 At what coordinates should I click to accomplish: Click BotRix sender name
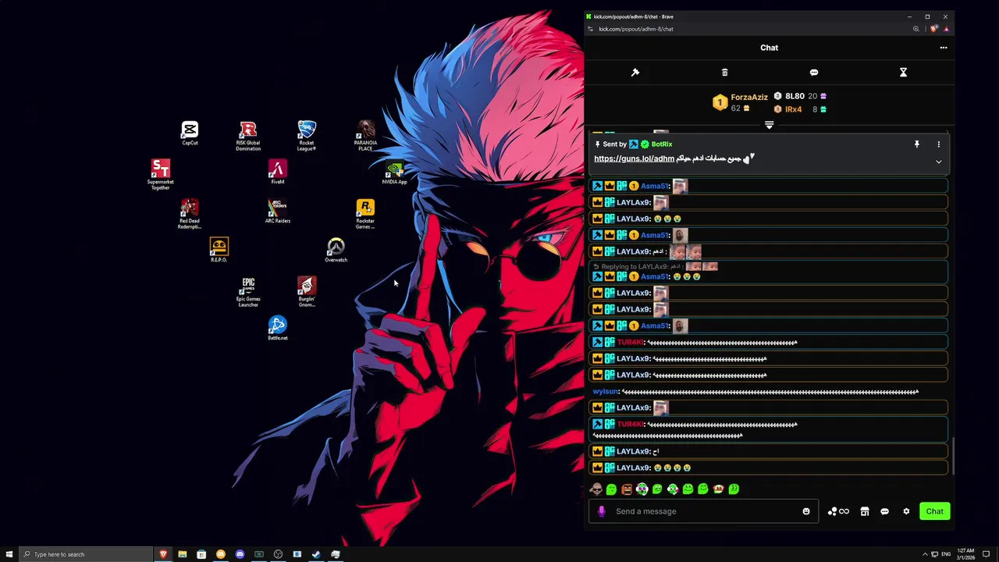click(x=662, y=144)
